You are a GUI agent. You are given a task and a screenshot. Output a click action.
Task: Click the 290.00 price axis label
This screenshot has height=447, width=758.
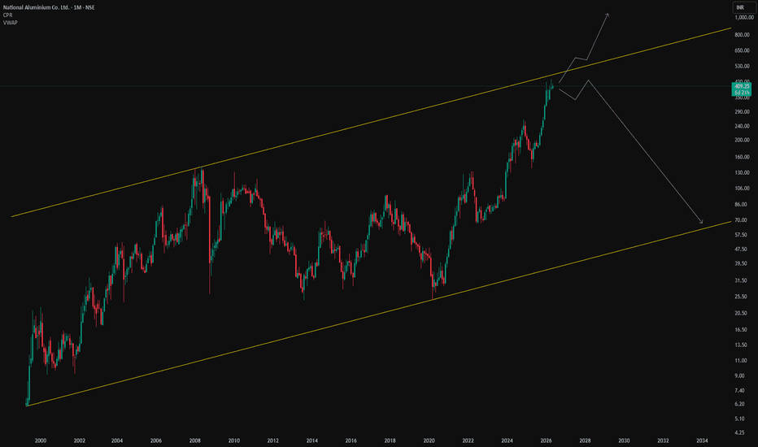pos(742,111)
